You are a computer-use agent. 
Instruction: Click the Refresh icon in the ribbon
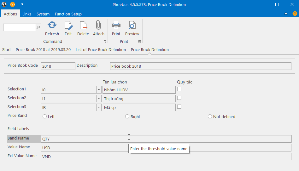tap(52, 26)
